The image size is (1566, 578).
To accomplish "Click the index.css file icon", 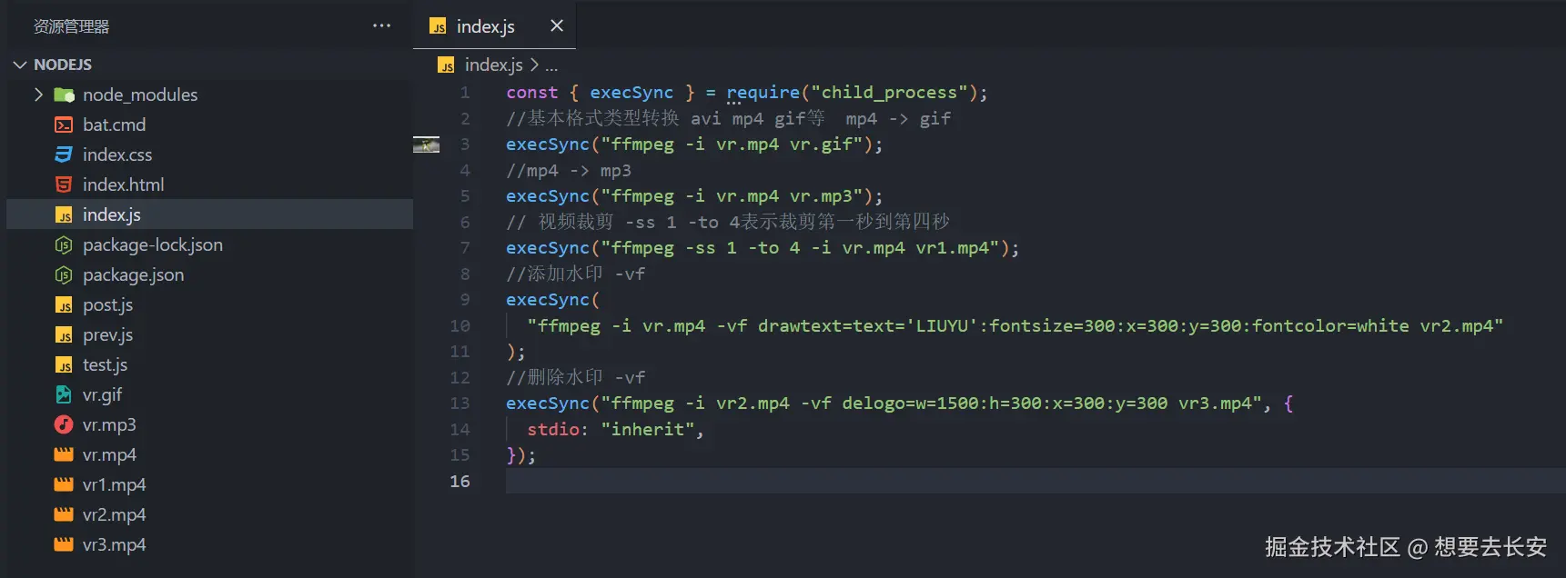I will (x=64, y=154).
